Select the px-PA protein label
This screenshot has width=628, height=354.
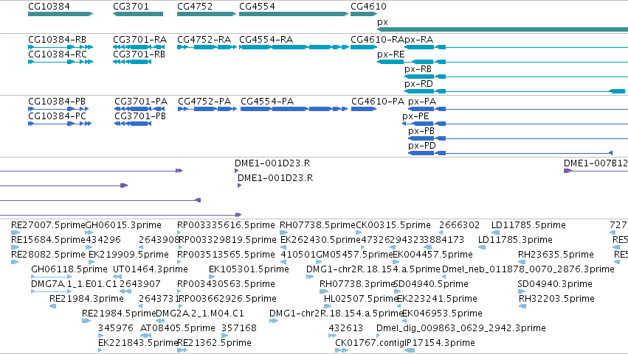[422, 102]
